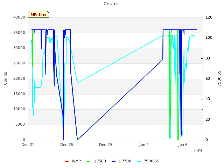This screenshot has height=168, width=224.
Task: Click the left Counts axis title
Action: click(x=5, y=78)
